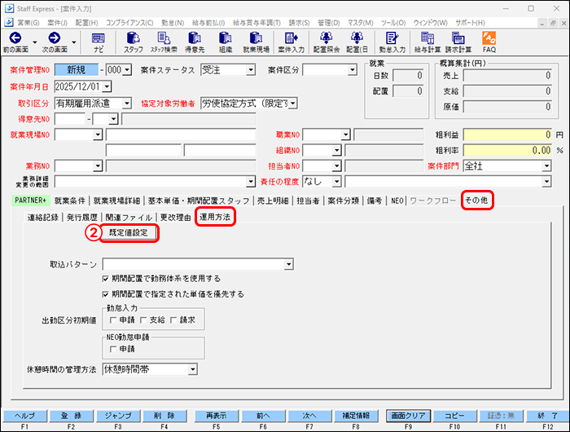This screenshot has height=432, width=570.
Task: Open the 案件年月日 date dropdown
Action: [107, 86]
